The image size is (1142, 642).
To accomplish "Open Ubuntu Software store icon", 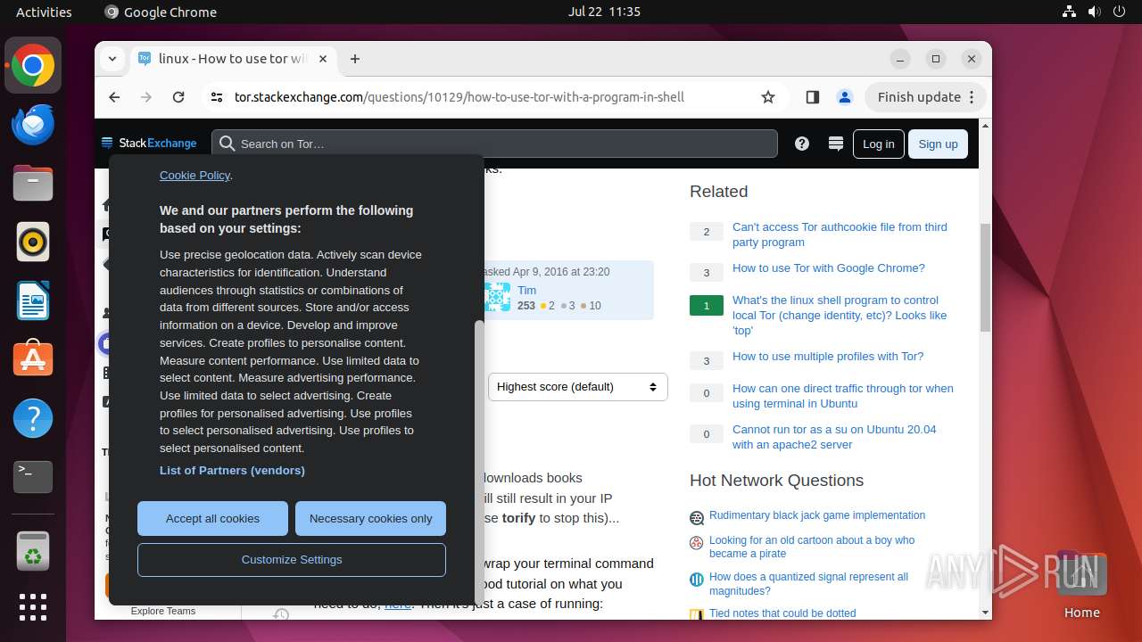I will click(x=33, y=359).
